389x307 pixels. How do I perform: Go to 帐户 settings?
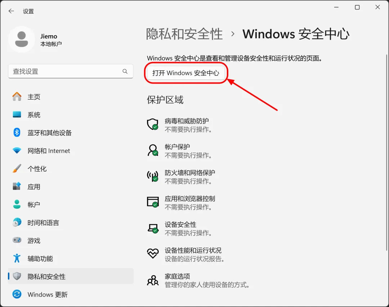71,205
